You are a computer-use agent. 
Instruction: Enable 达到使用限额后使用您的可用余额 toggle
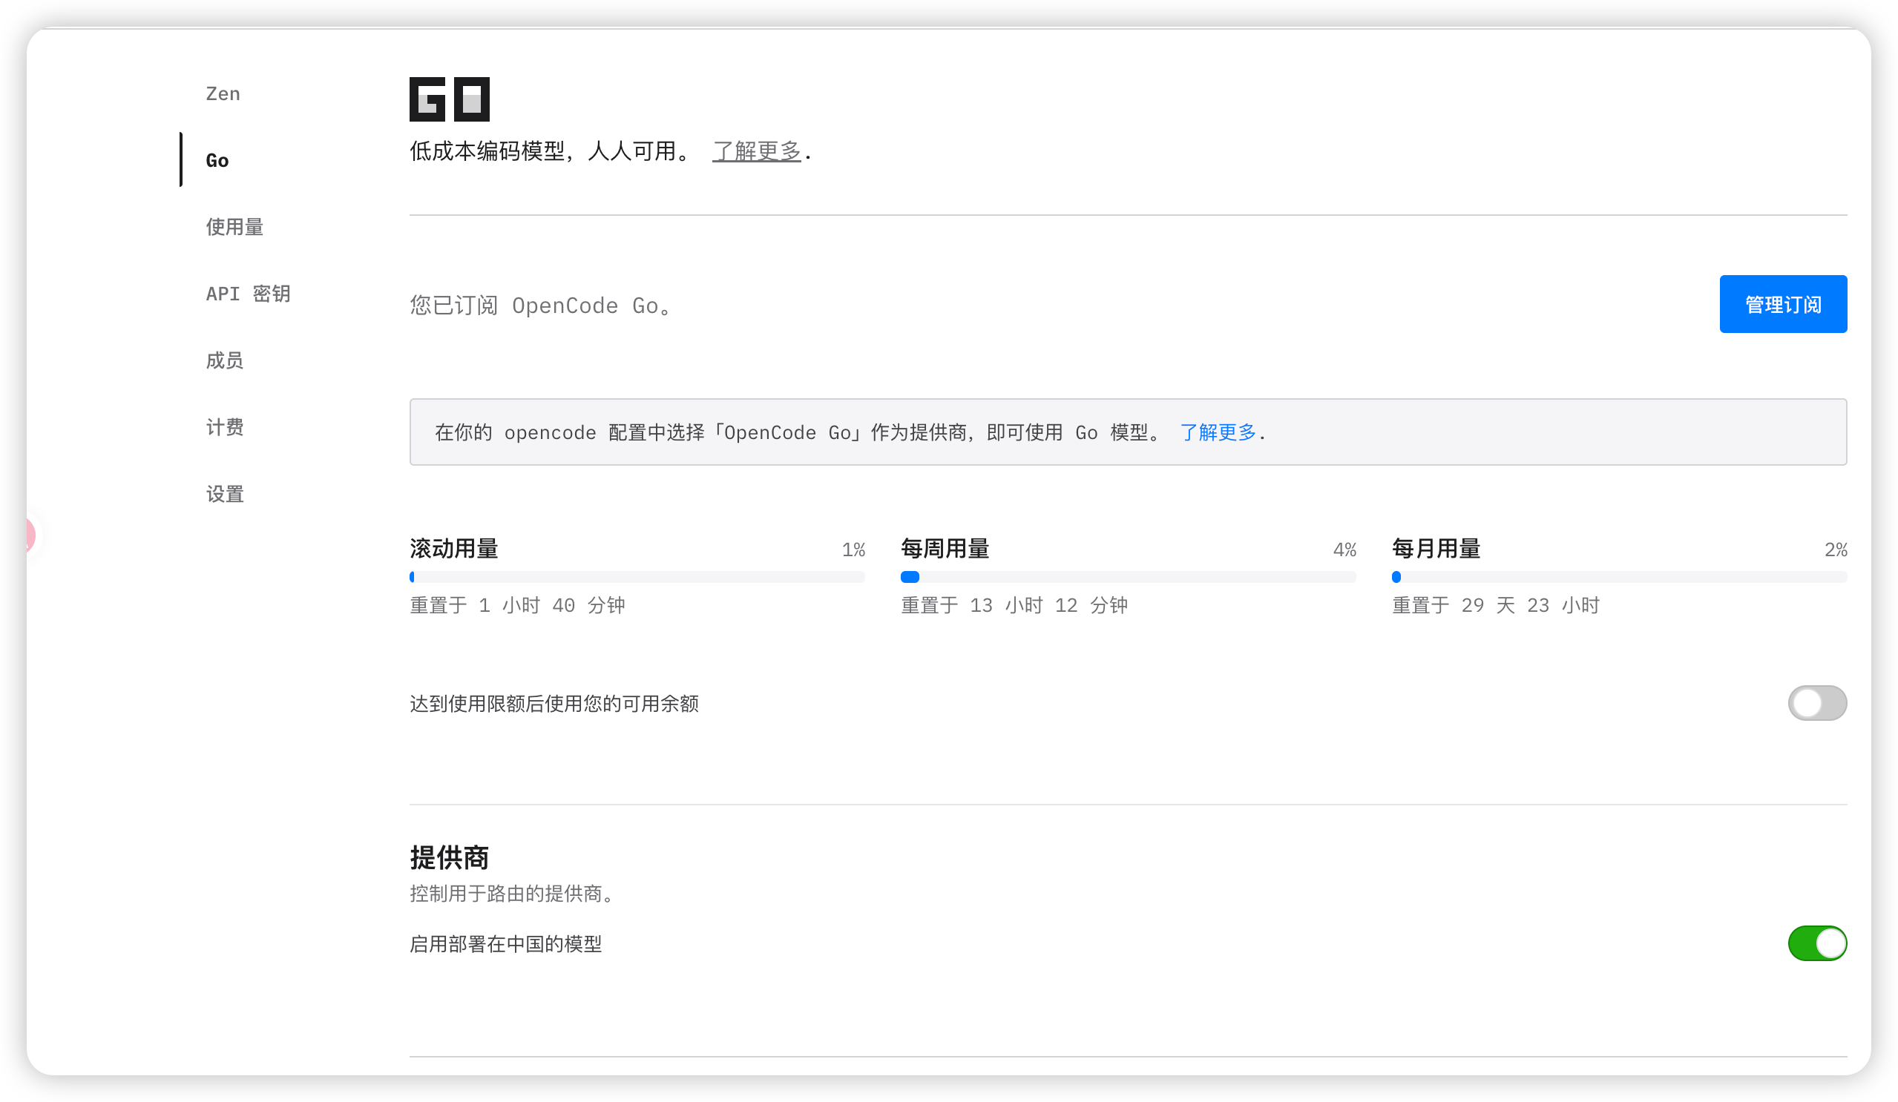1816,703
